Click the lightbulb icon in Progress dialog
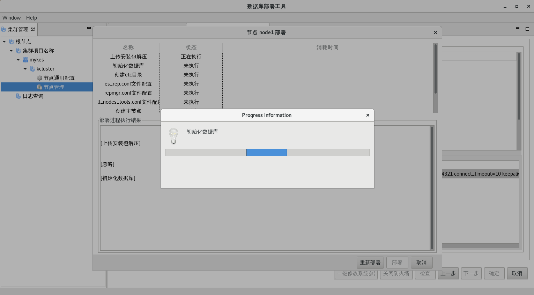Screen dimensions: 534x295 (173, 136)
